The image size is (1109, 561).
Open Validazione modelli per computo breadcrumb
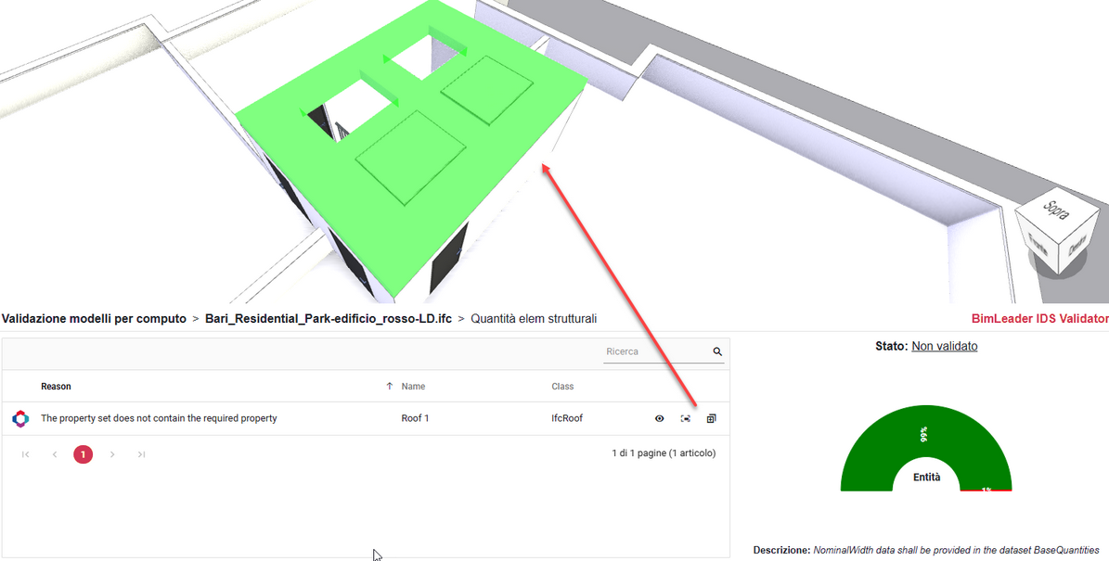[94, 319]
